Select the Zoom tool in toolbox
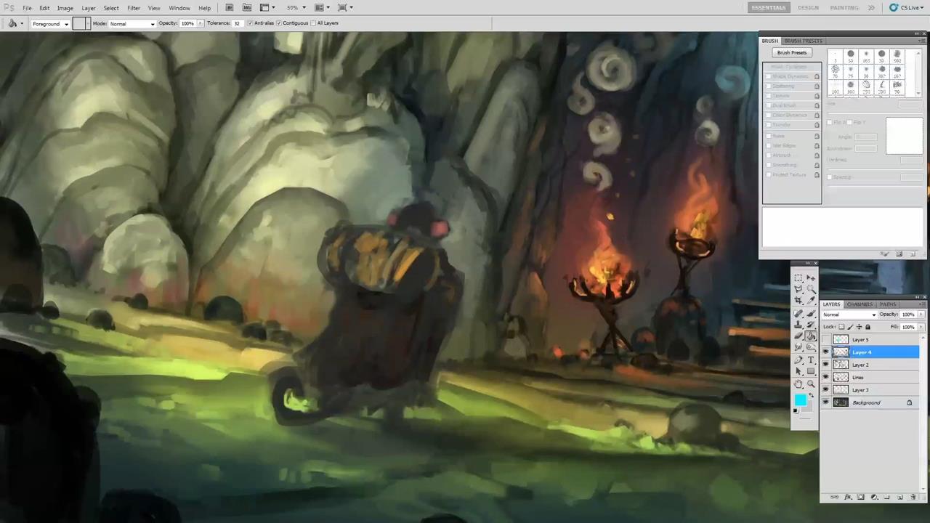Image resolution: width=930 pixels, height=523 pixels. 811,384
